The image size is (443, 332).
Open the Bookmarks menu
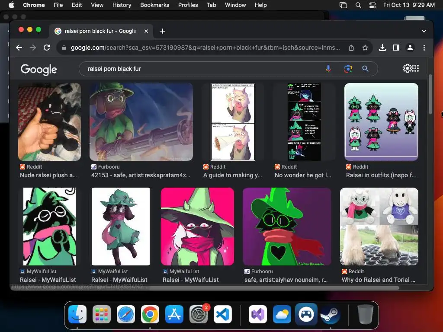click(x=154, y=5)
